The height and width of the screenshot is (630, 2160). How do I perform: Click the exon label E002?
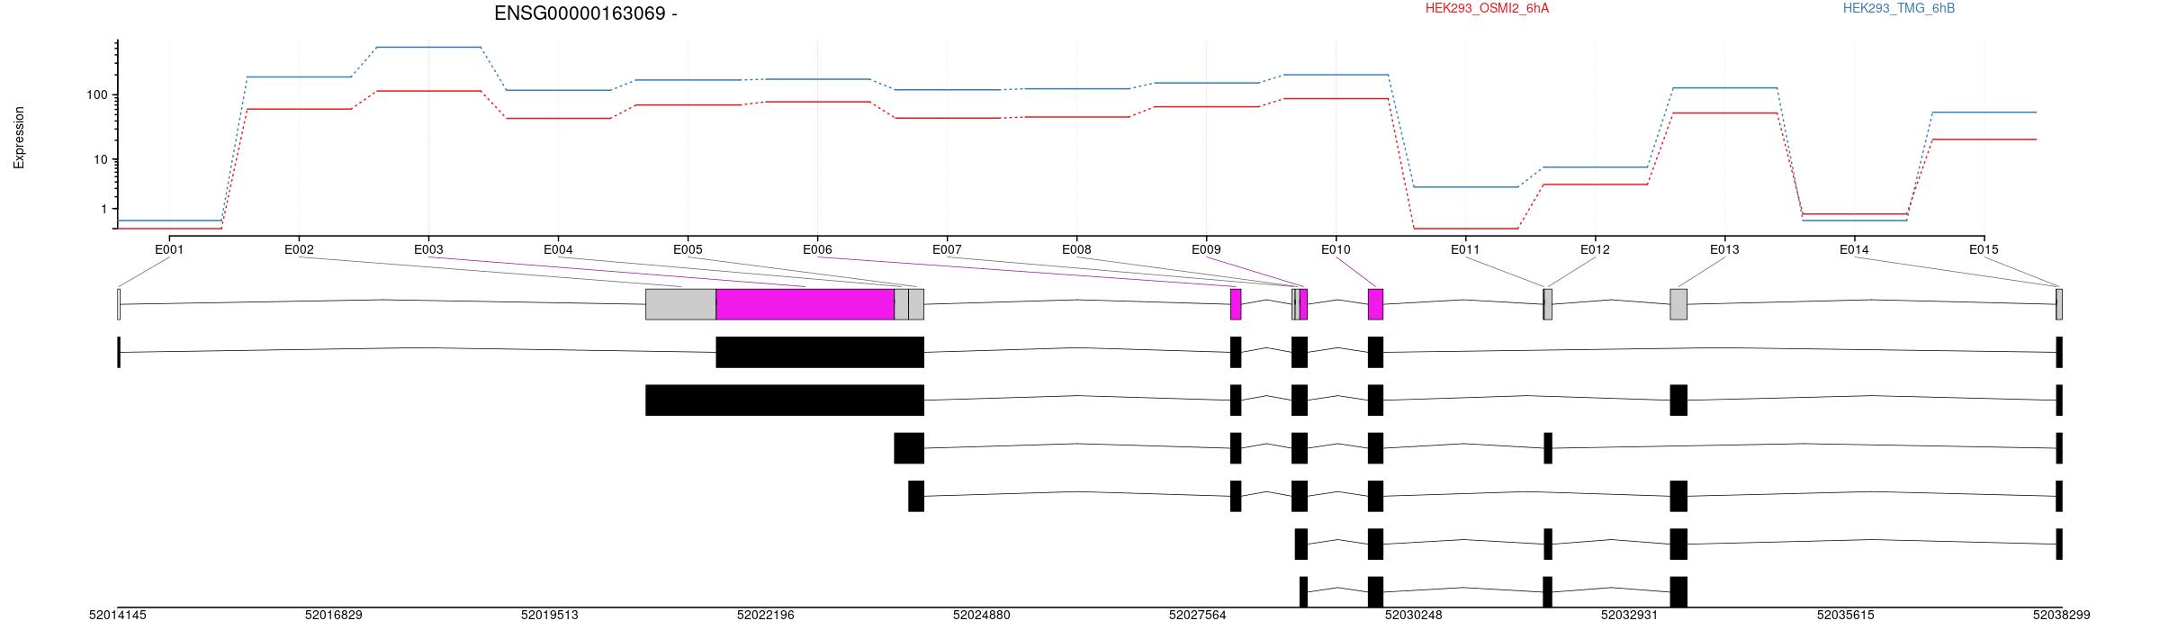coord(299,250)
